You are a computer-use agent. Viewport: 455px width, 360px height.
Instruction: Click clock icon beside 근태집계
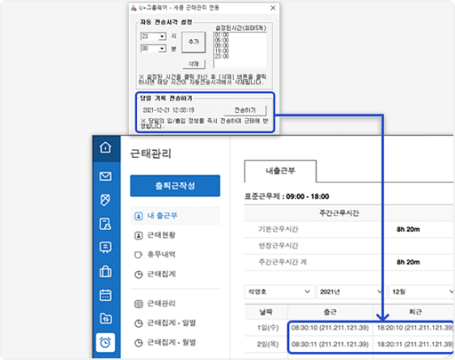point(138,275)
